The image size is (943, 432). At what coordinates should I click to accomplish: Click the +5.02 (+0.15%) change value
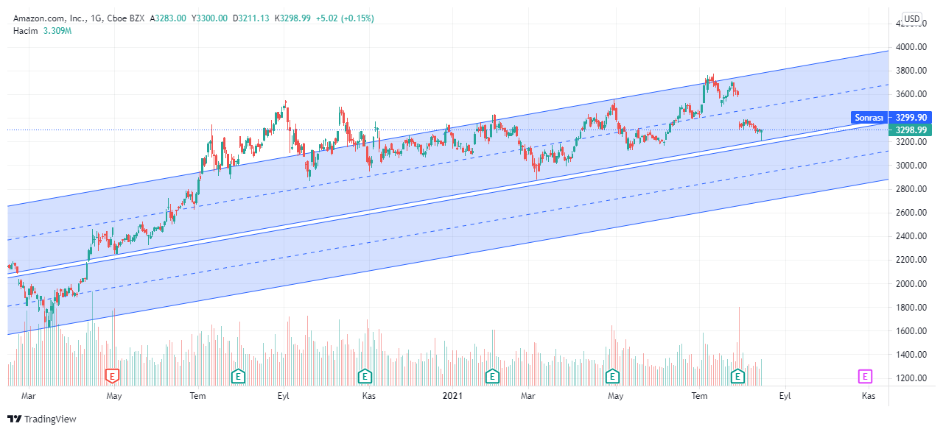pos(346,18)
